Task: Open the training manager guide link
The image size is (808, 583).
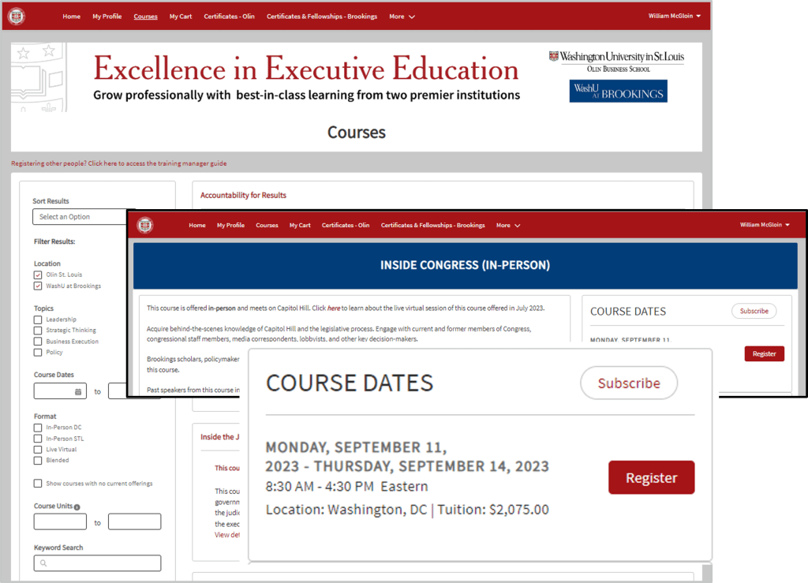Action: (x=118, y=163)
